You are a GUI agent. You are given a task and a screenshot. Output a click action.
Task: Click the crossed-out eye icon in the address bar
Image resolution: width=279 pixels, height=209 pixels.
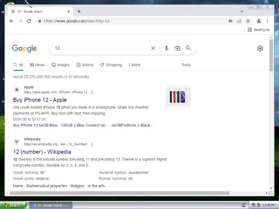(x=231, y=21)
